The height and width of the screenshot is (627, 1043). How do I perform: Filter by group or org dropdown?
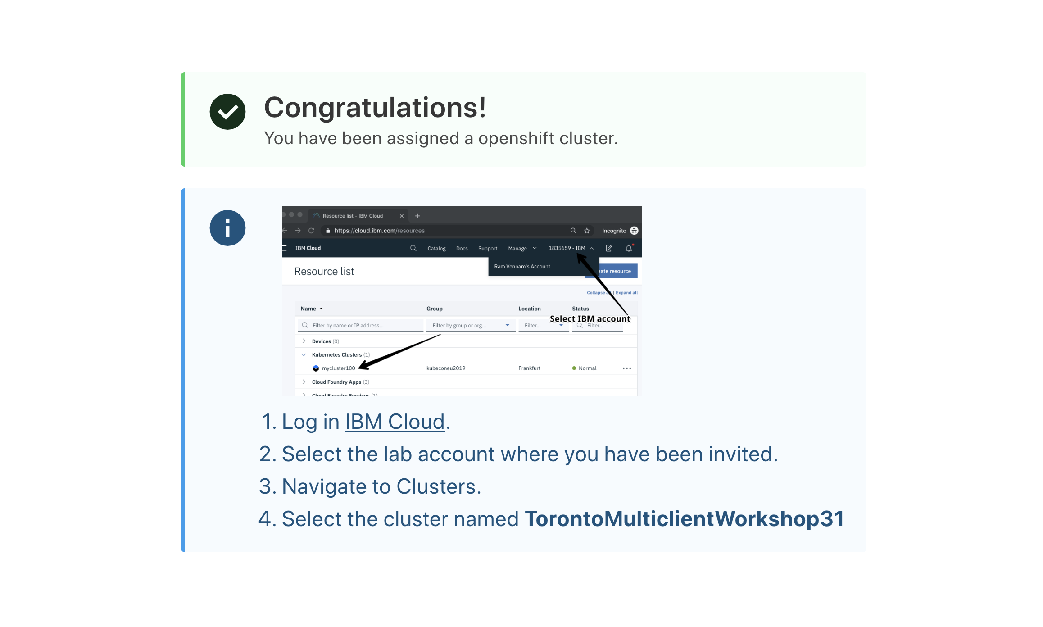[x=468, y=324]
